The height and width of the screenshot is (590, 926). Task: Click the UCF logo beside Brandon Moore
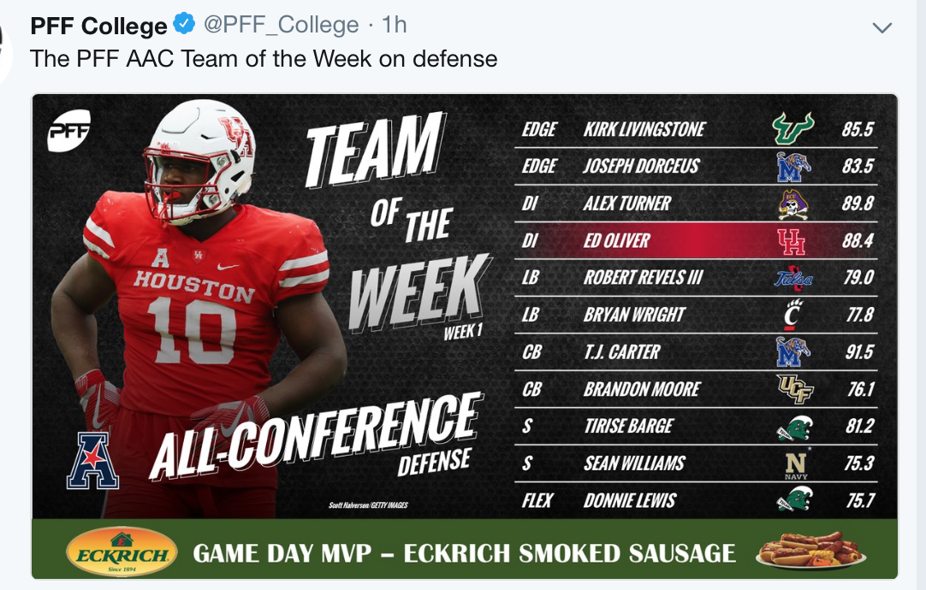[x=795, y=389]
